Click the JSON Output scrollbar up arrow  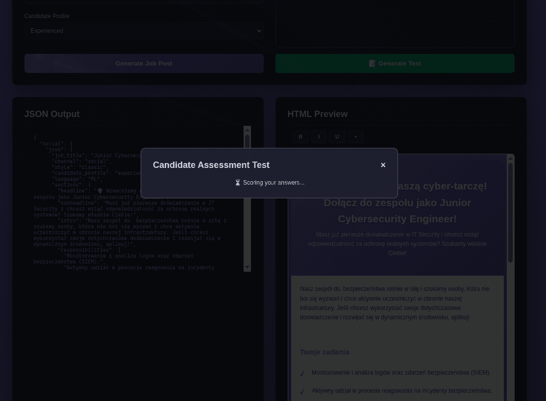click(x=247, y=129)
